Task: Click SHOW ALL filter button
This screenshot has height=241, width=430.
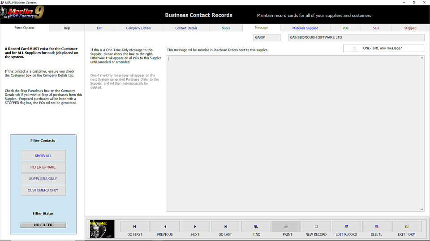Action: (x=43, y=156)
